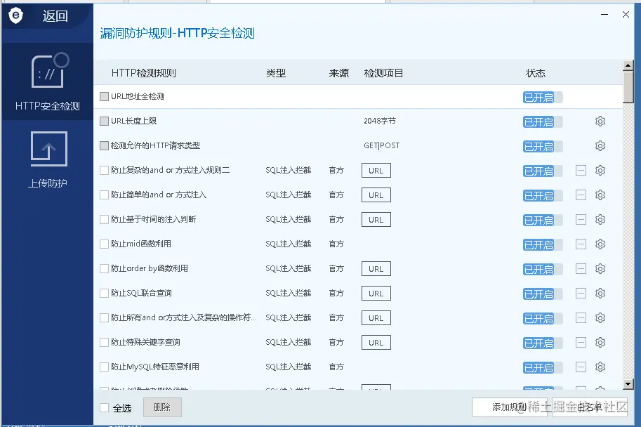
Task: Click the 返回 back button
Action: point(55,16)
